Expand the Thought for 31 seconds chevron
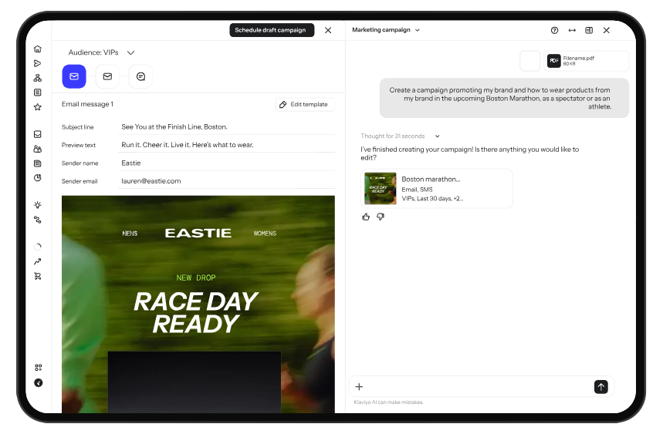This screenshot has height=434, width=663. (437, 136)
